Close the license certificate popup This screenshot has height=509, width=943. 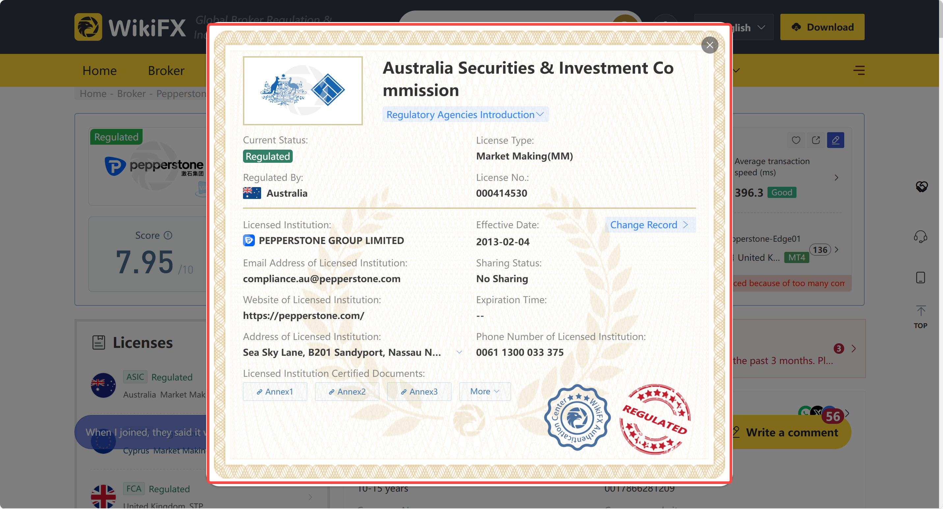(x=710, y=45)
